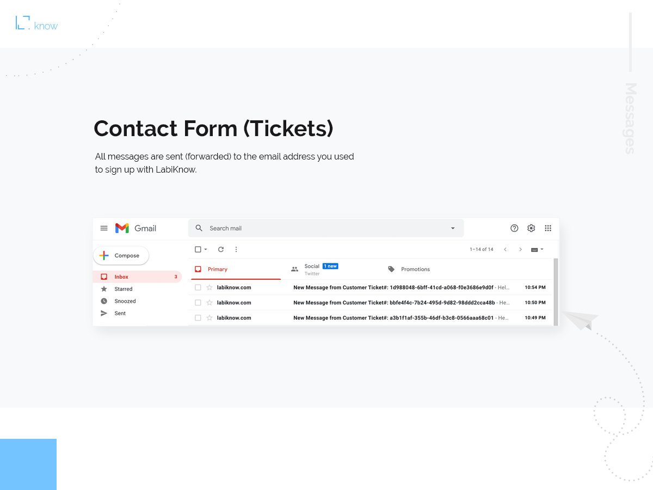The image size is (653, 490).
Task: Open the Gmail main menu hamburger icon
Action: click(104, 228)
